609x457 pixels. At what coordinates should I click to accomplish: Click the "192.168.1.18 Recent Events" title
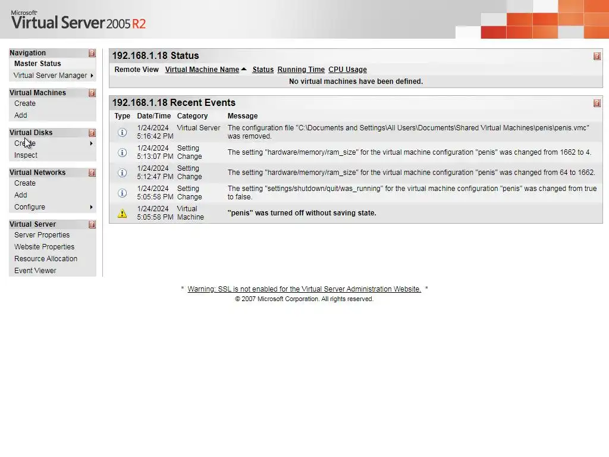(174, 102)
